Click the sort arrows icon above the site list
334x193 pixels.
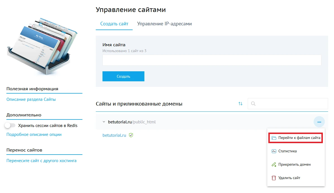pos(240,103)
